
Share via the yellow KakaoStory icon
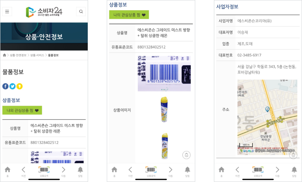(x=19, y=86)
